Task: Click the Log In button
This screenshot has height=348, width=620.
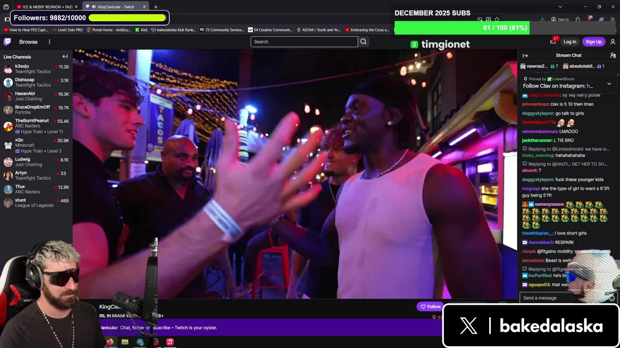Action: [x=570, y=42]
